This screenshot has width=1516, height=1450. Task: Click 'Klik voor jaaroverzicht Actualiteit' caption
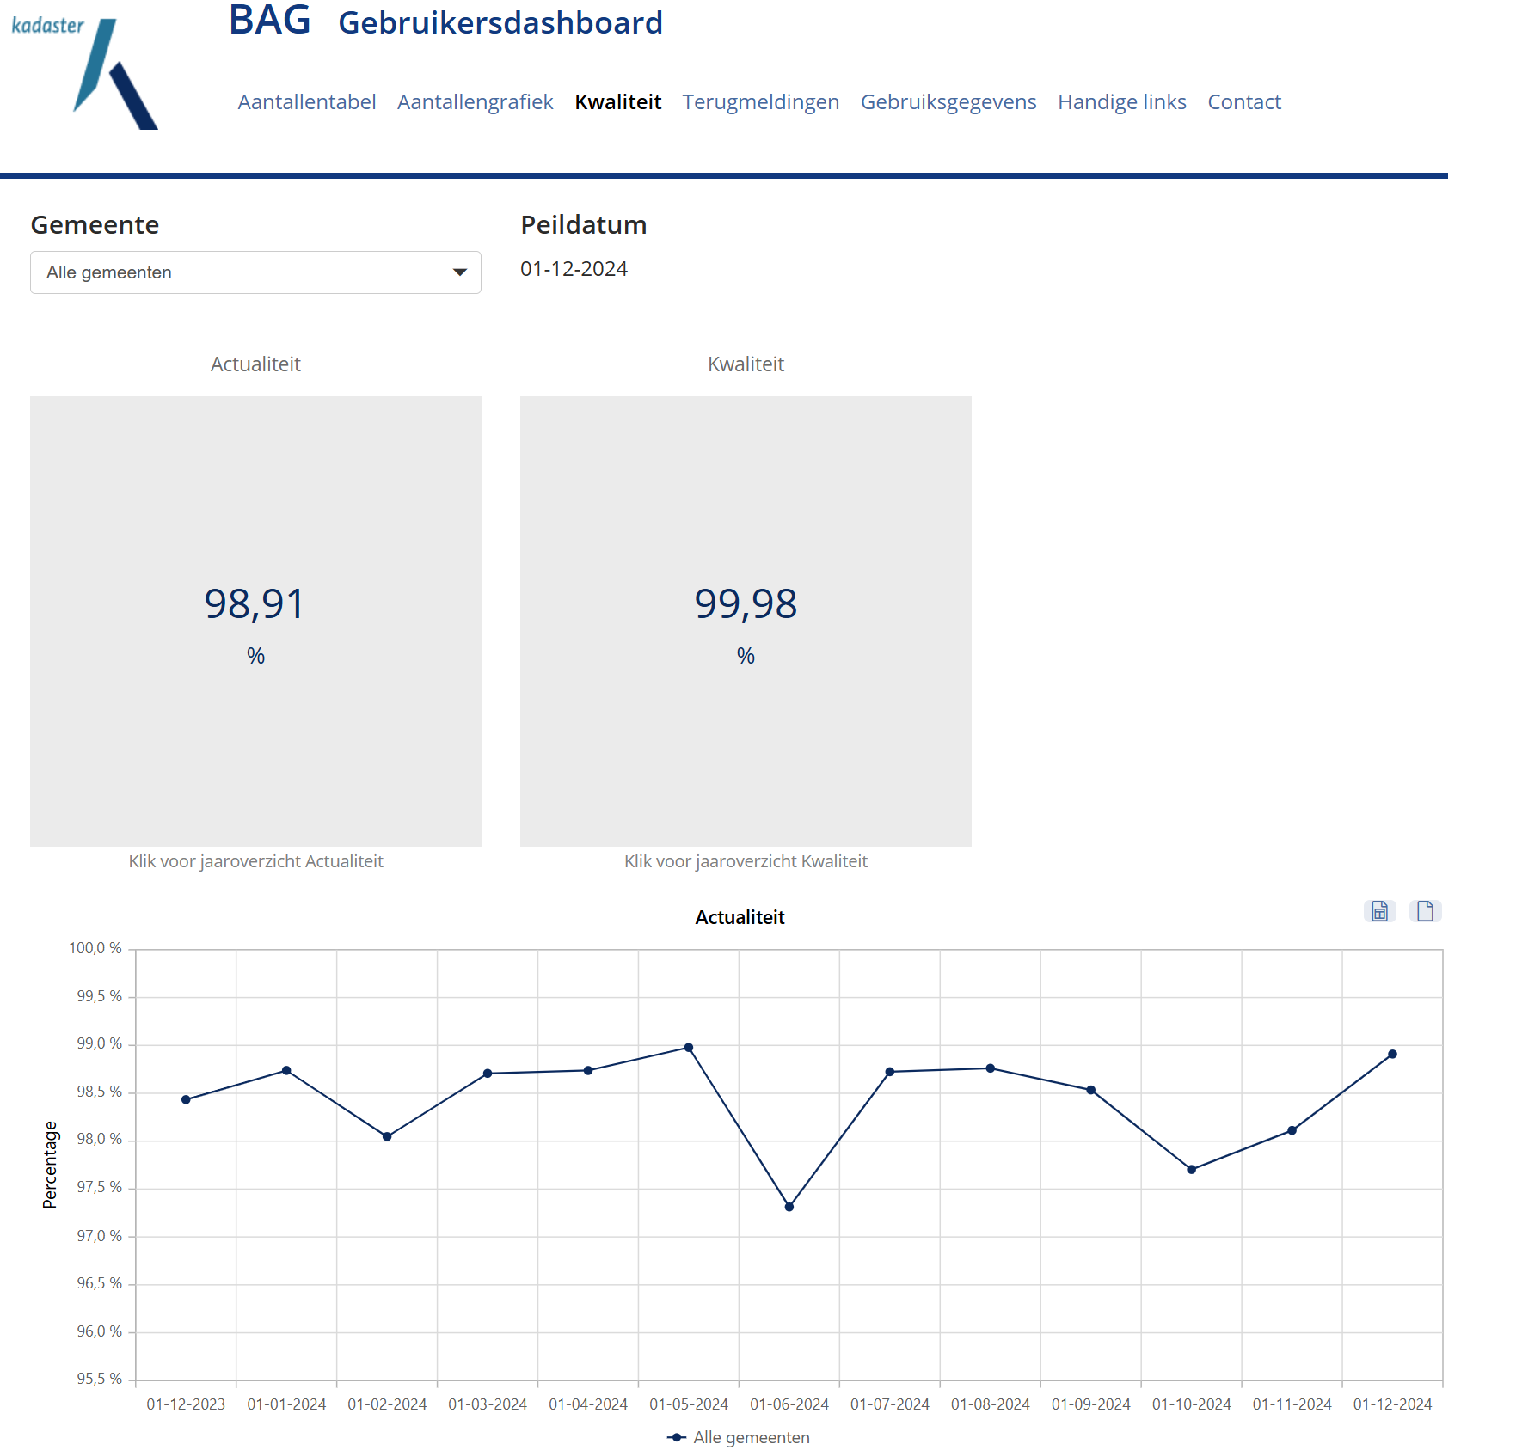(255, 861)
